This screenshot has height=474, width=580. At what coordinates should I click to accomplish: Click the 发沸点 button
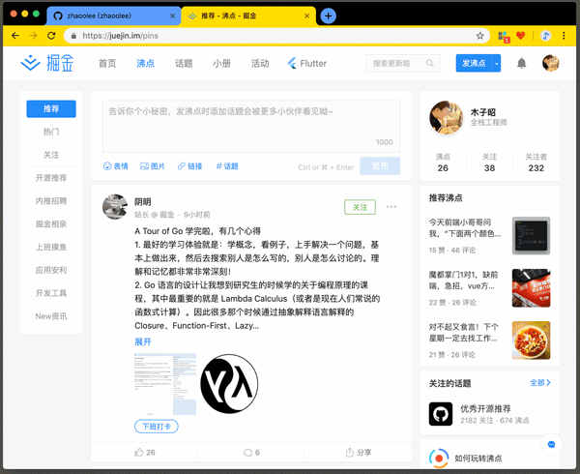(x=474, y=63)
